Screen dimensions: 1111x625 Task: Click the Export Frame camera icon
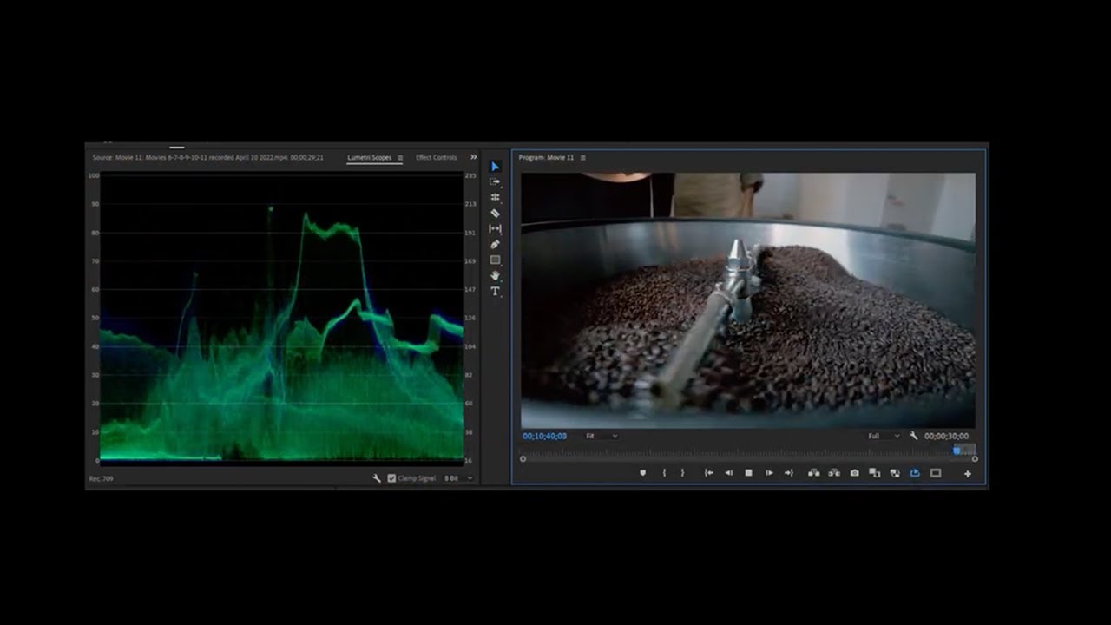coord(854,473)
